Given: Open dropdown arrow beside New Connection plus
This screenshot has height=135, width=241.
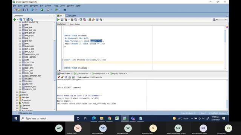Looking at the screenshot, I should coord(18,19).
